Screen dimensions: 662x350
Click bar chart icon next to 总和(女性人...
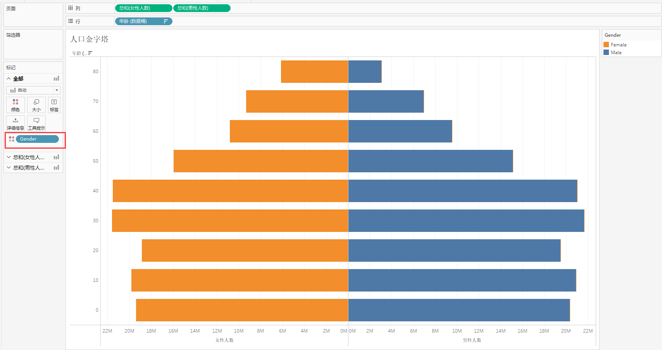[57, 157]
